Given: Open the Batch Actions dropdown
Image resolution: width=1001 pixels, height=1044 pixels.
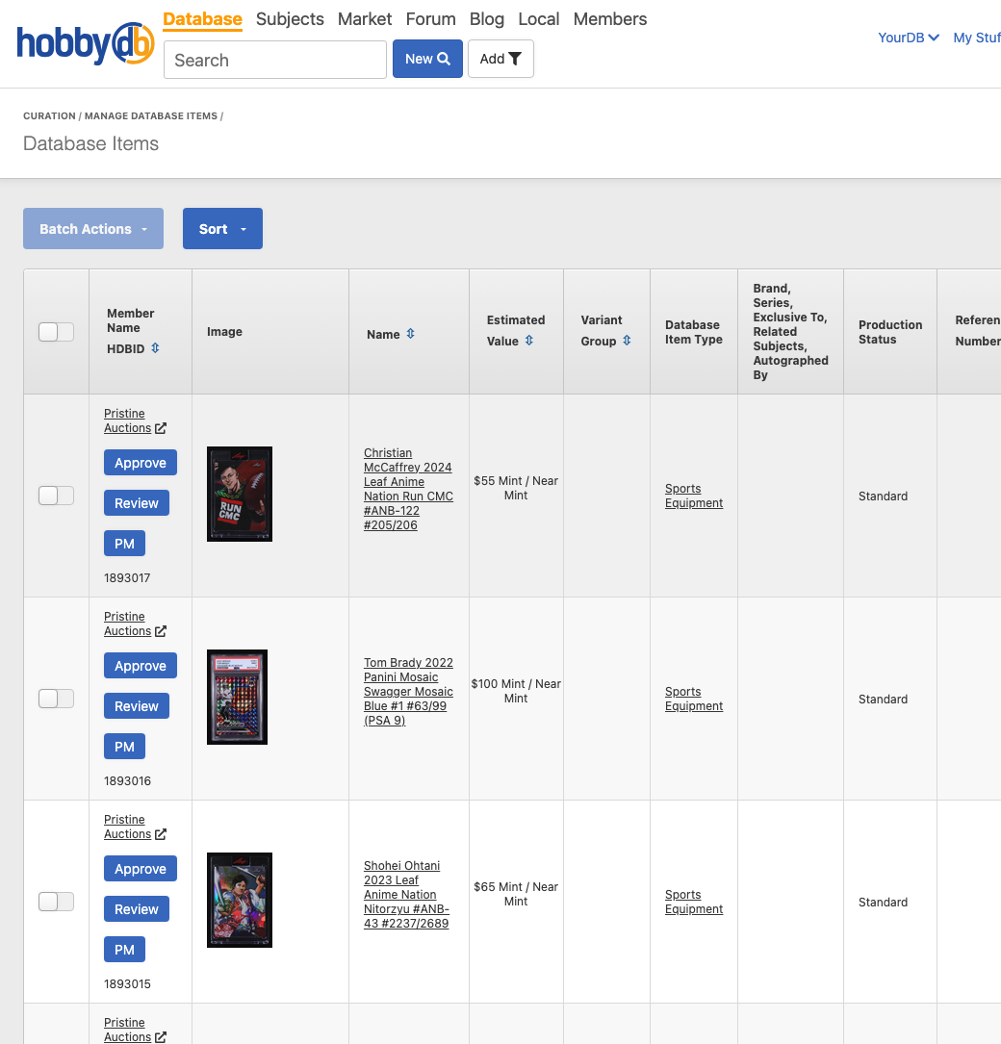Looking at the screenshot, I should (x=93, y=229).
